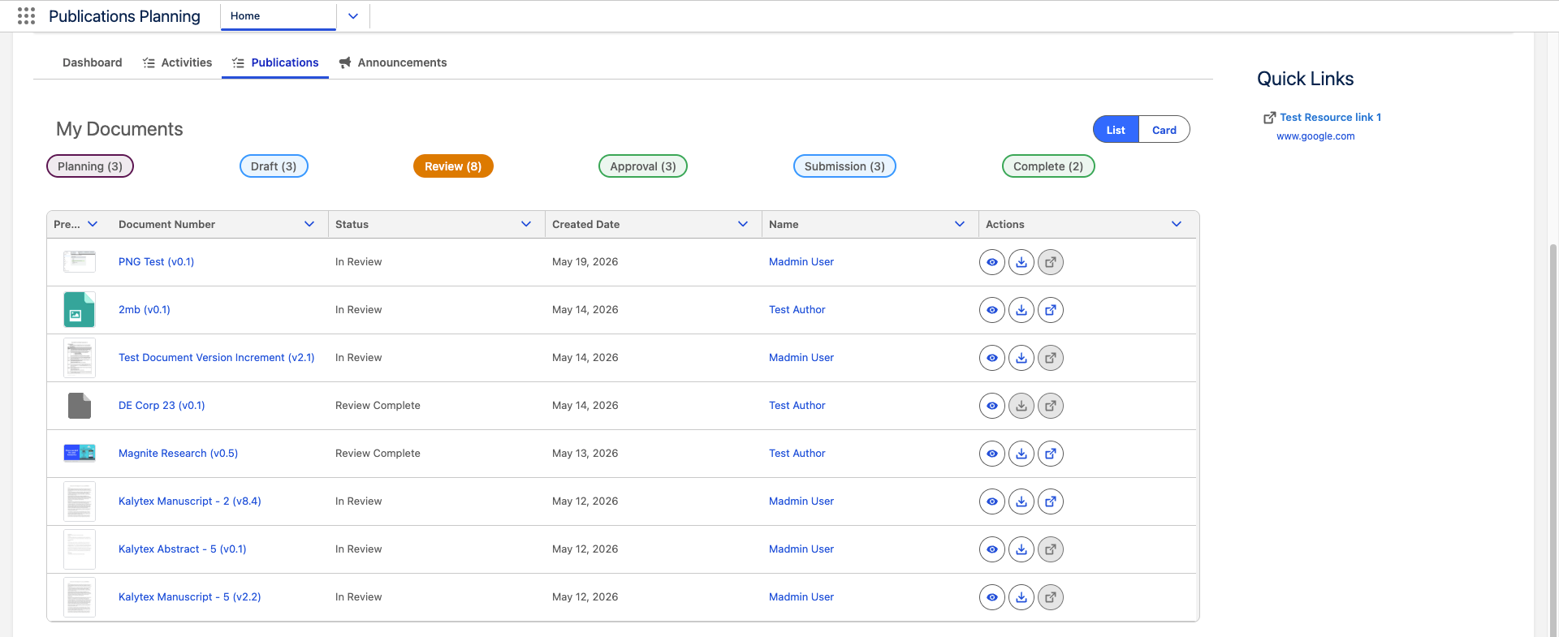Viewport: 1559px width, 637px height.
Task: Preview the PNG Test document with eye icon
Action: pyautogui.click(x=992, y=262)
